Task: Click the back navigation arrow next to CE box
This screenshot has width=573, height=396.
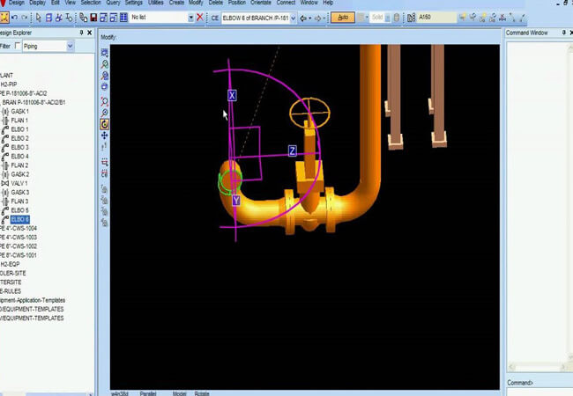Action: click(x=303, y=18)
